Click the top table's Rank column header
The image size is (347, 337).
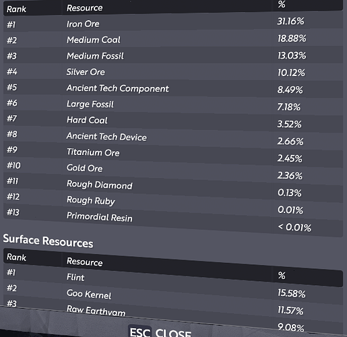[16, 9]
